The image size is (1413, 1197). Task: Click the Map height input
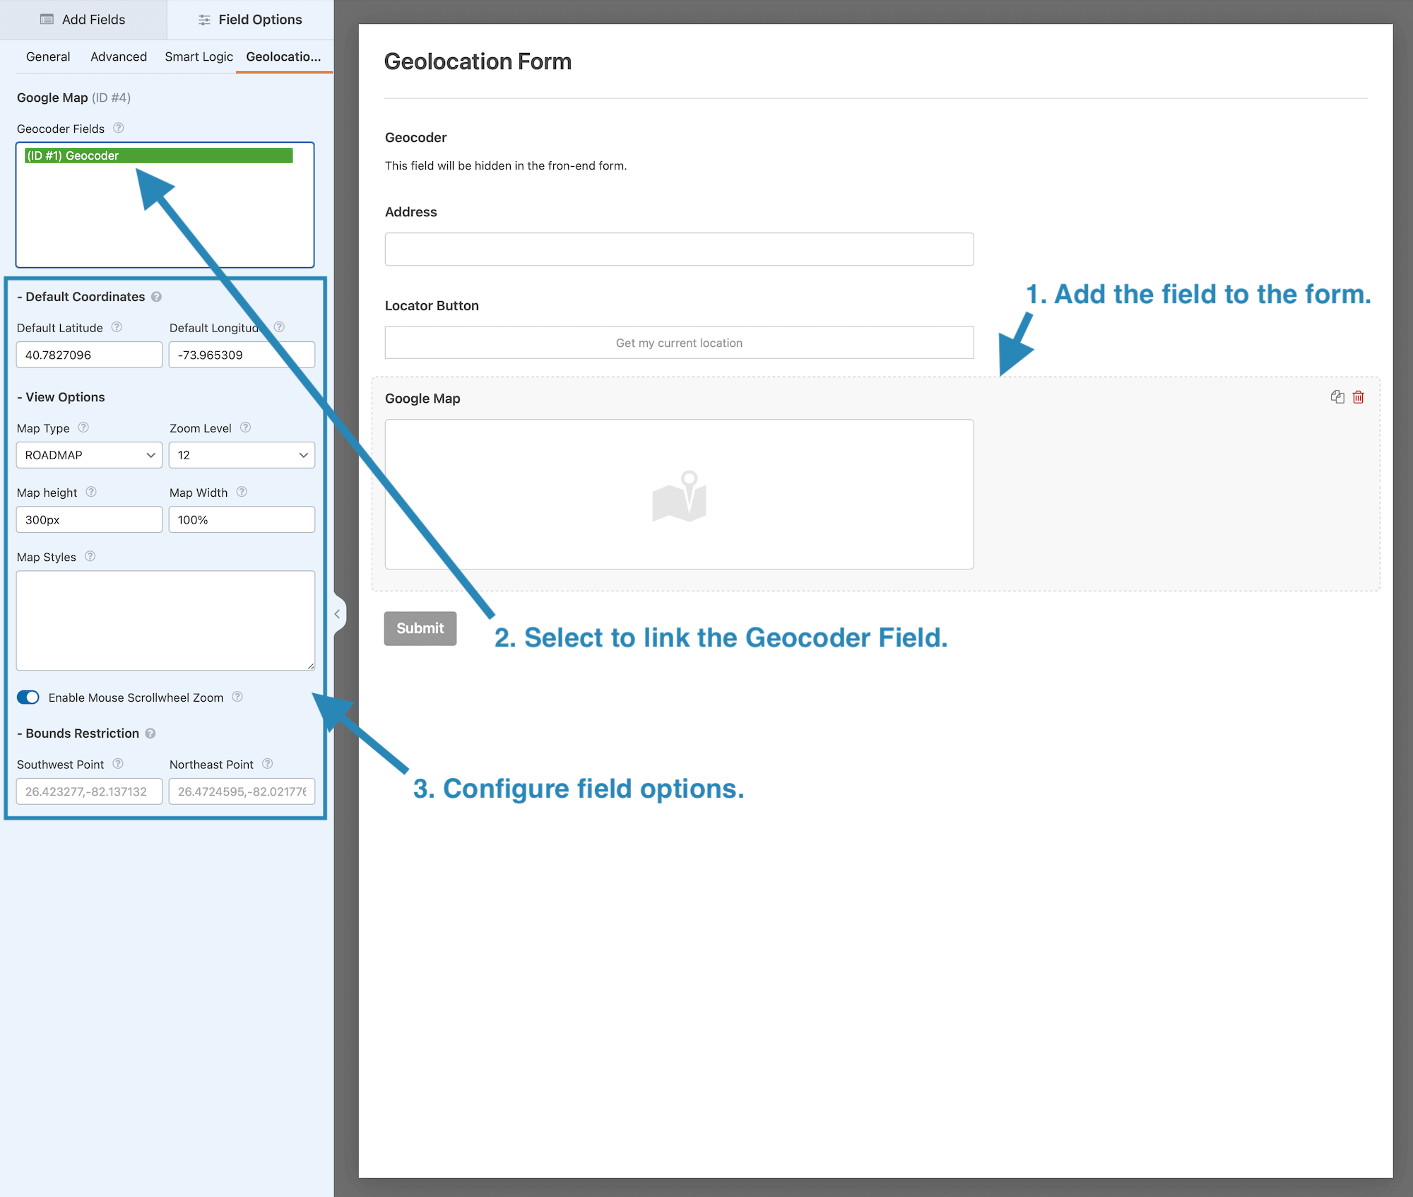[89, 519]
